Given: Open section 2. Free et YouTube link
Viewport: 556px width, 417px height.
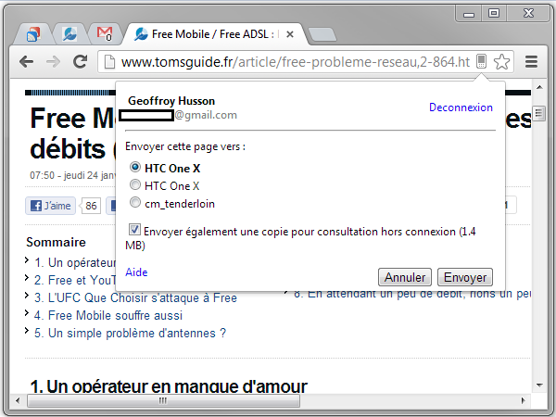Looking at the screenshot, I should click(75, 280).
